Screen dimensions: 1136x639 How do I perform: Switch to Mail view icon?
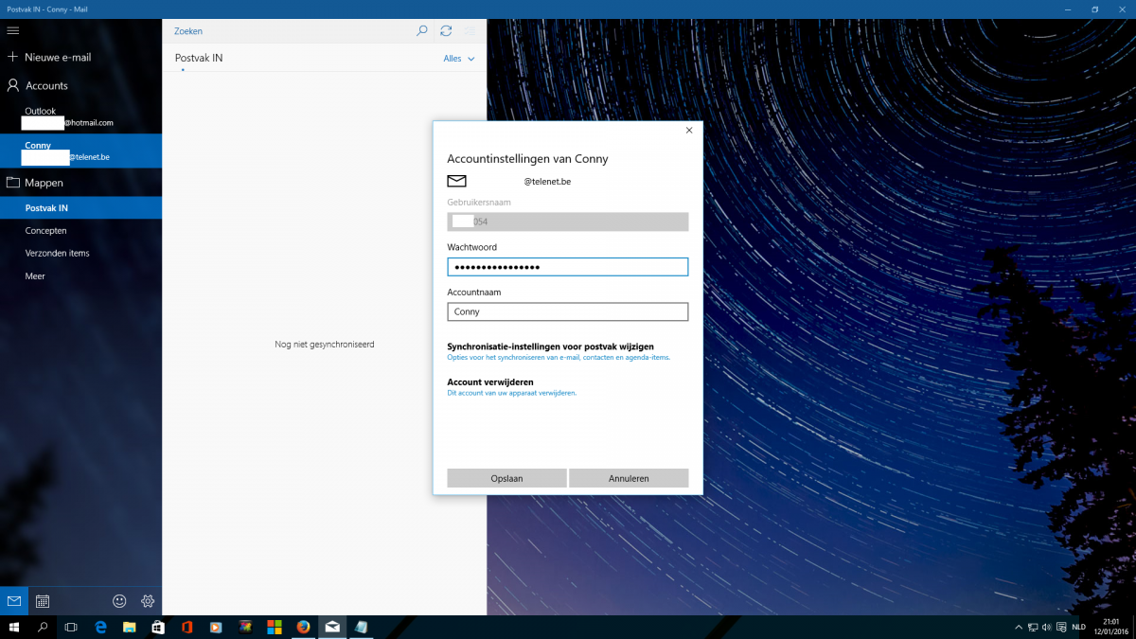[14, 600]
